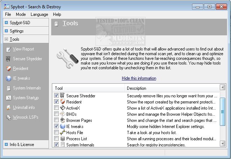Open View Report link in sidebar
The image size is (231, 159).
point(23,49)
